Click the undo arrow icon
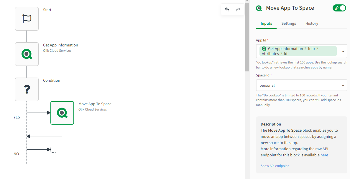 click(x=227, y=9)
